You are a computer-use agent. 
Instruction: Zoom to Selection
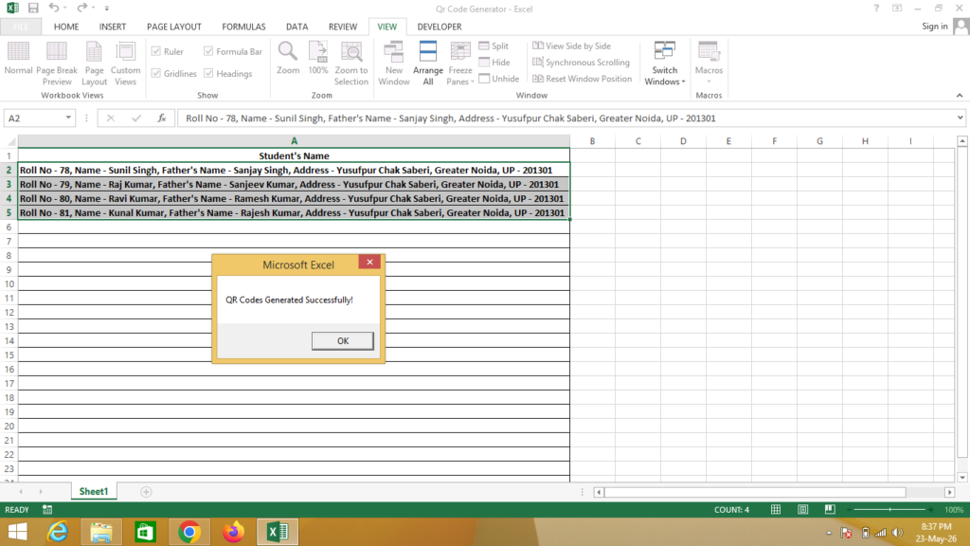[351, 64]
